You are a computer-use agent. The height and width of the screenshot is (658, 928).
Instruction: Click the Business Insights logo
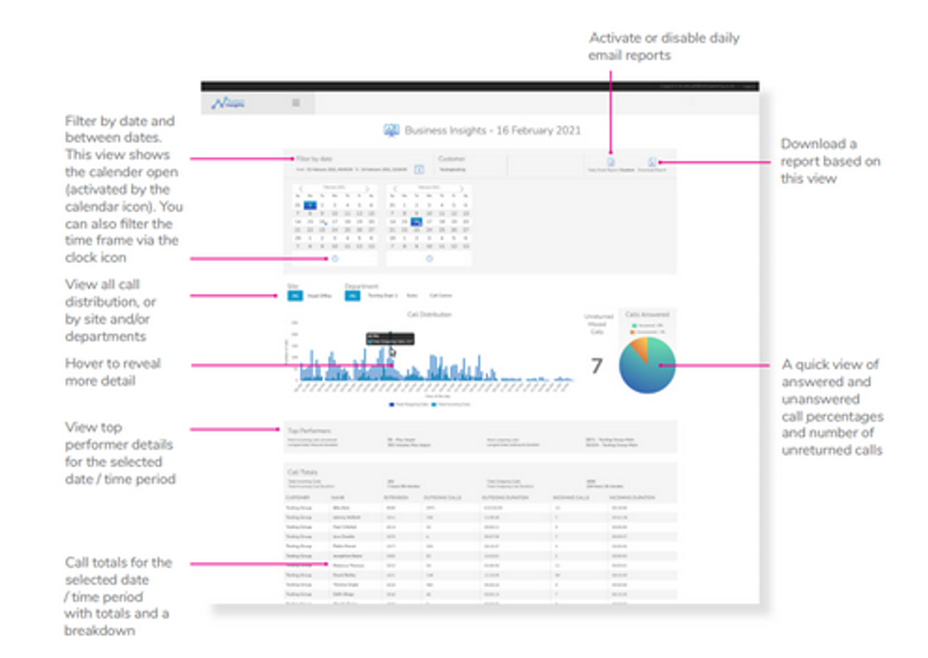(x=228, y=103)
